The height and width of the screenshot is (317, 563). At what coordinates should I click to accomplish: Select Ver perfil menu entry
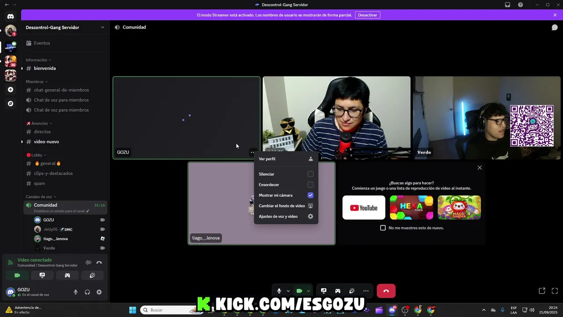286,159
